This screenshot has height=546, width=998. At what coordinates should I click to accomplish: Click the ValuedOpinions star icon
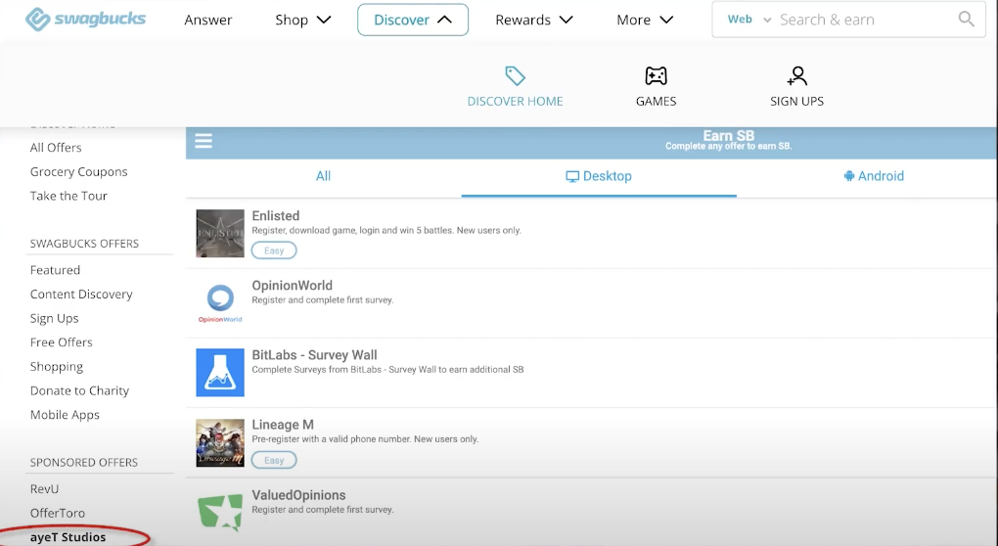click(x=220, y=512)
